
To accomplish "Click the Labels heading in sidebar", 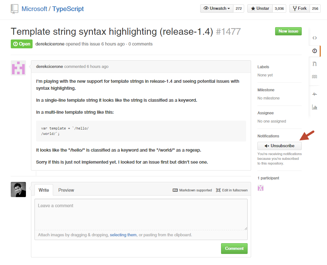I will point(263,67).
